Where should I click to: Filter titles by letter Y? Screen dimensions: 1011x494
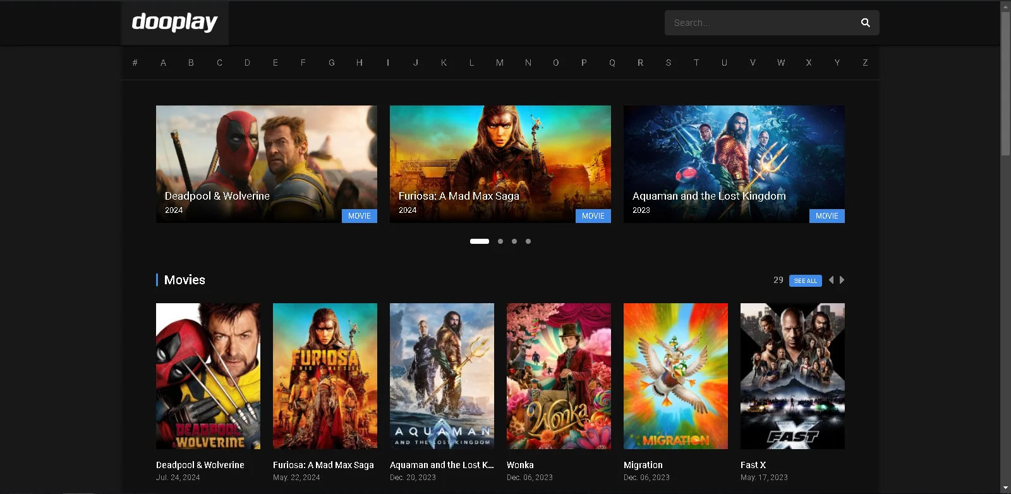837,63
